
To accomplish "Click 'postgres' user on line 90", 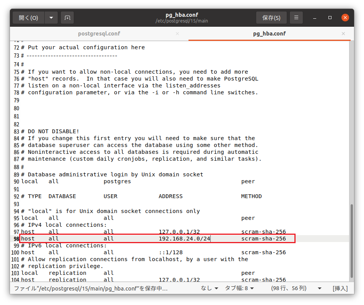I will 117,181.
